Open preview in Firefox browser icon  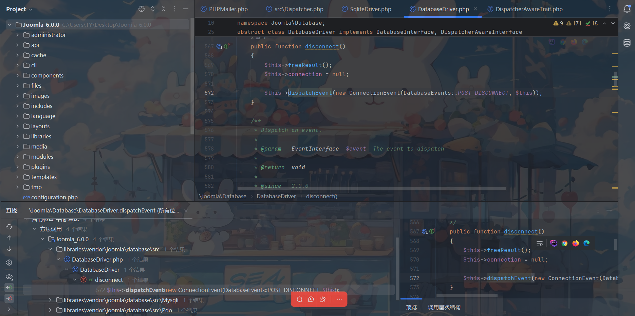coord(576,243)
